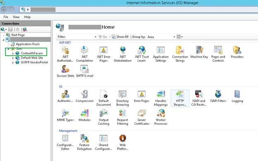This screenshot has width=258, height=161.
Task: Collapse the Management group header
Action: coord(68,131)
